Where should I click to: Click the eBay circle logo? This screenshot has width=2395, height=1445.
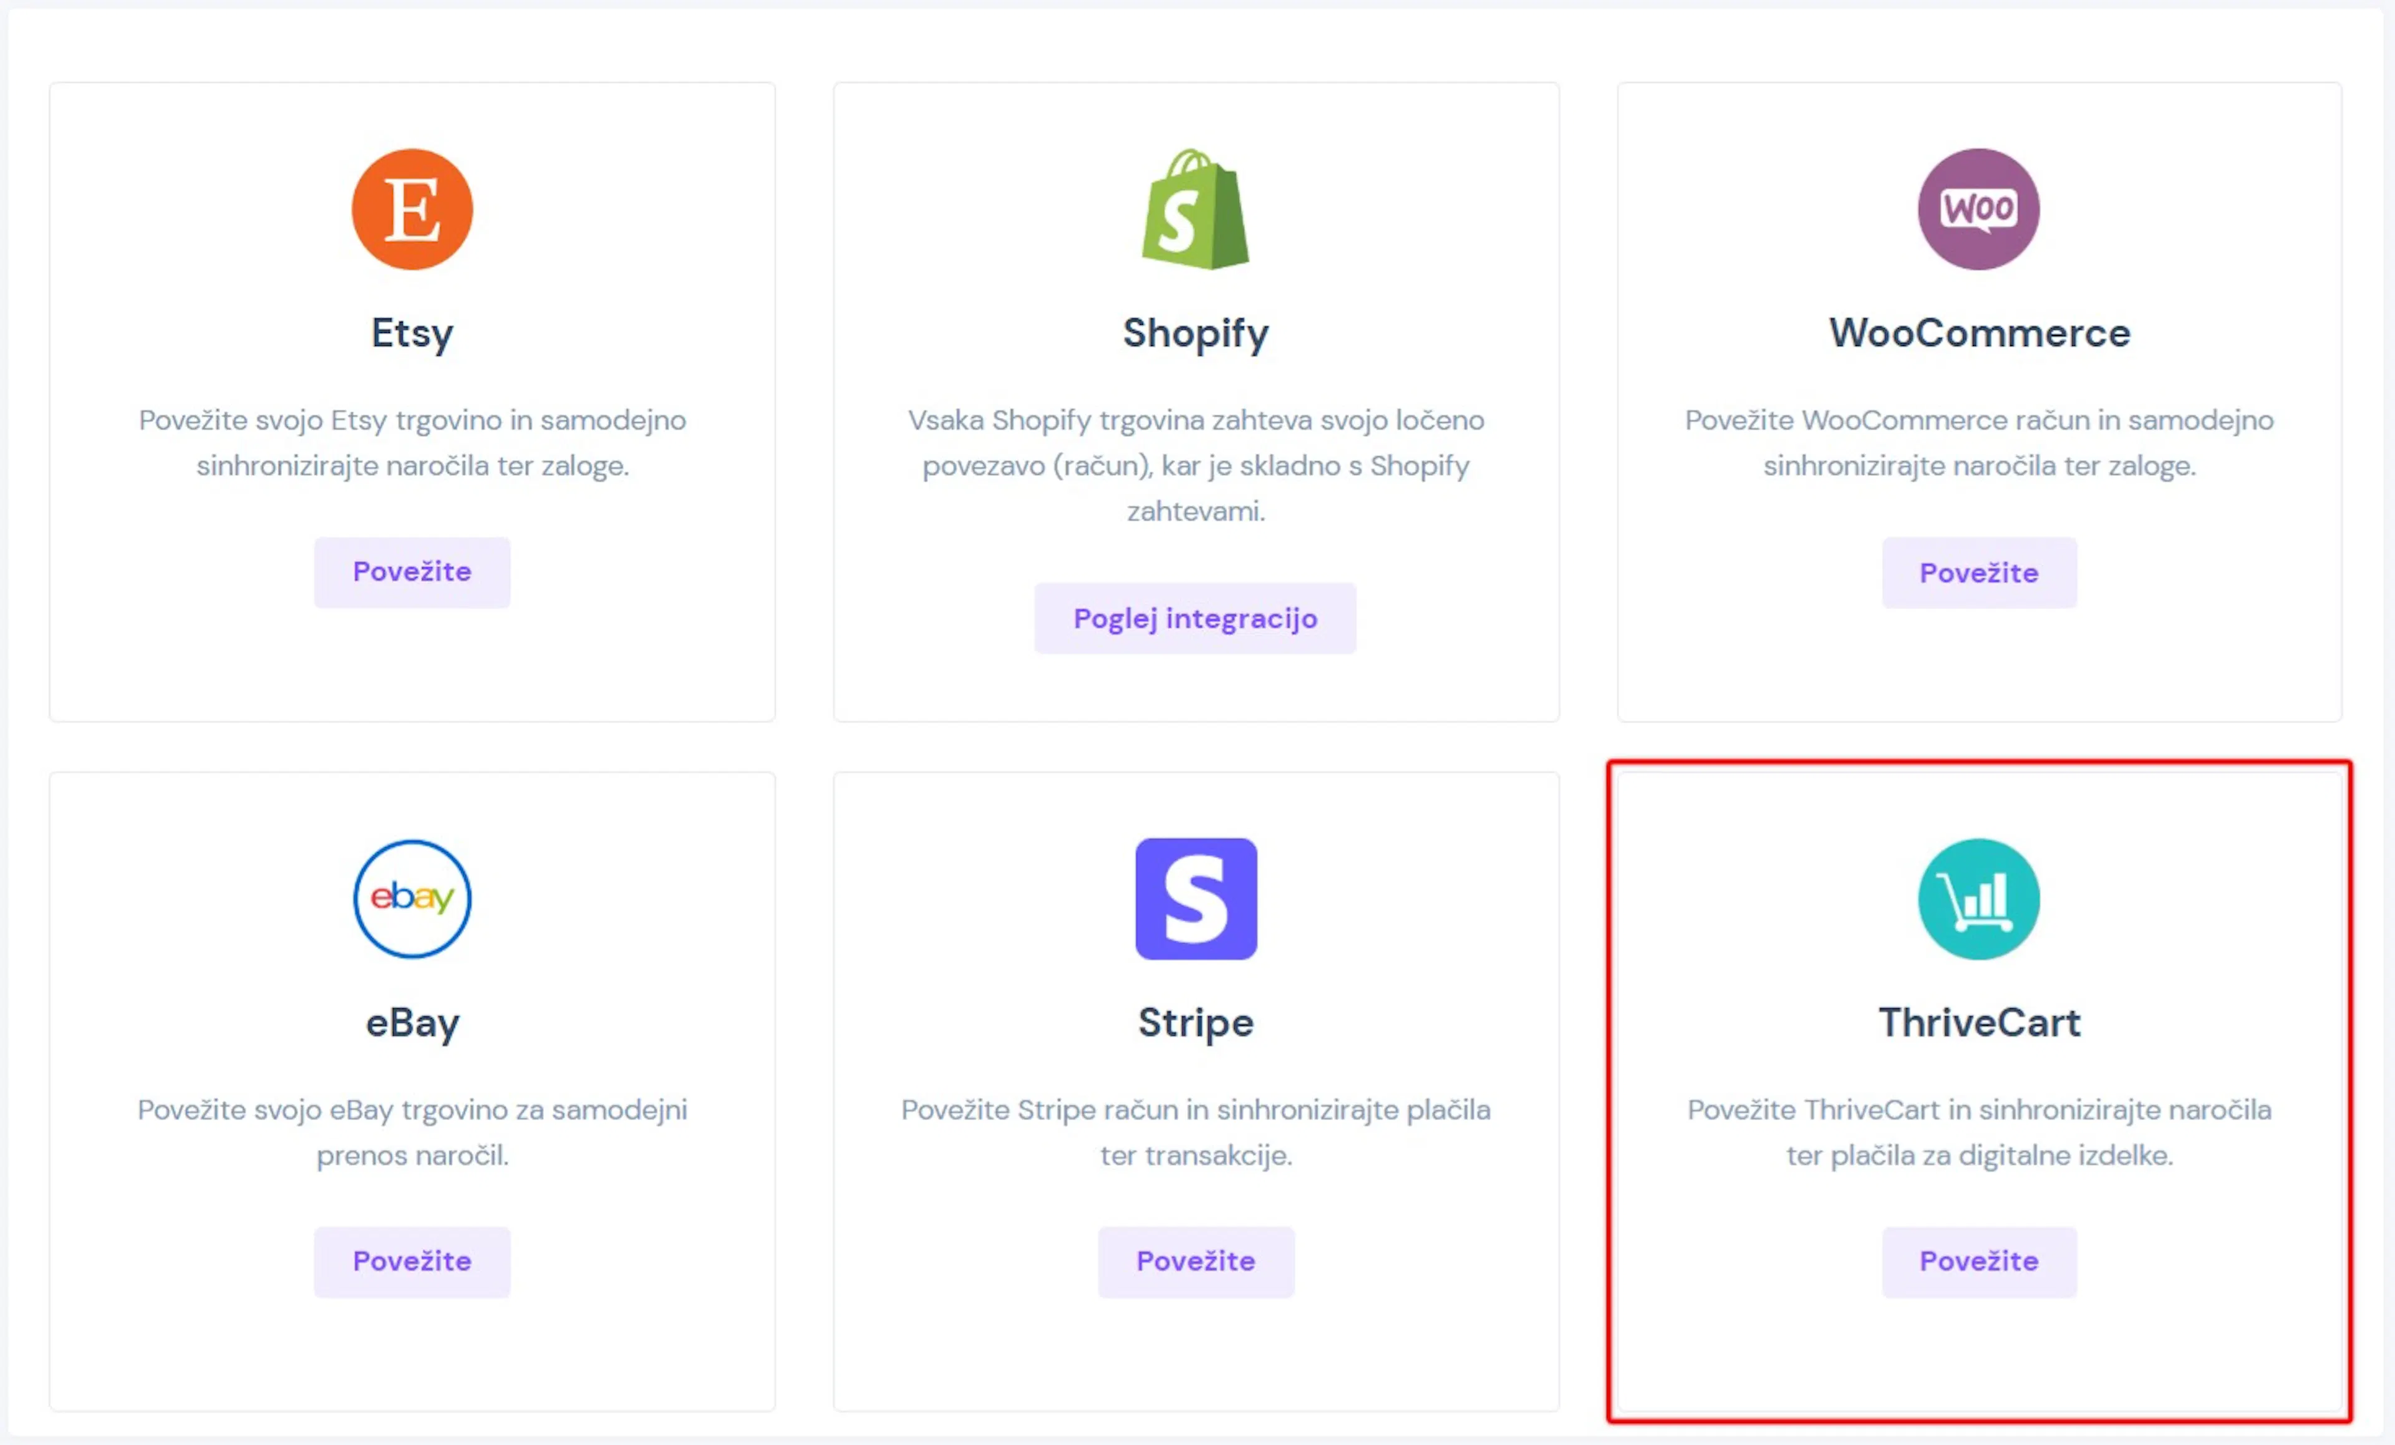(412, 899)
